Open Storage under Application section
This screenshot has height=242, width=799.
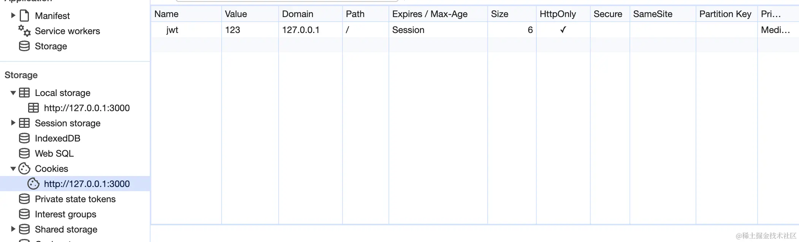tap(51, 46)
